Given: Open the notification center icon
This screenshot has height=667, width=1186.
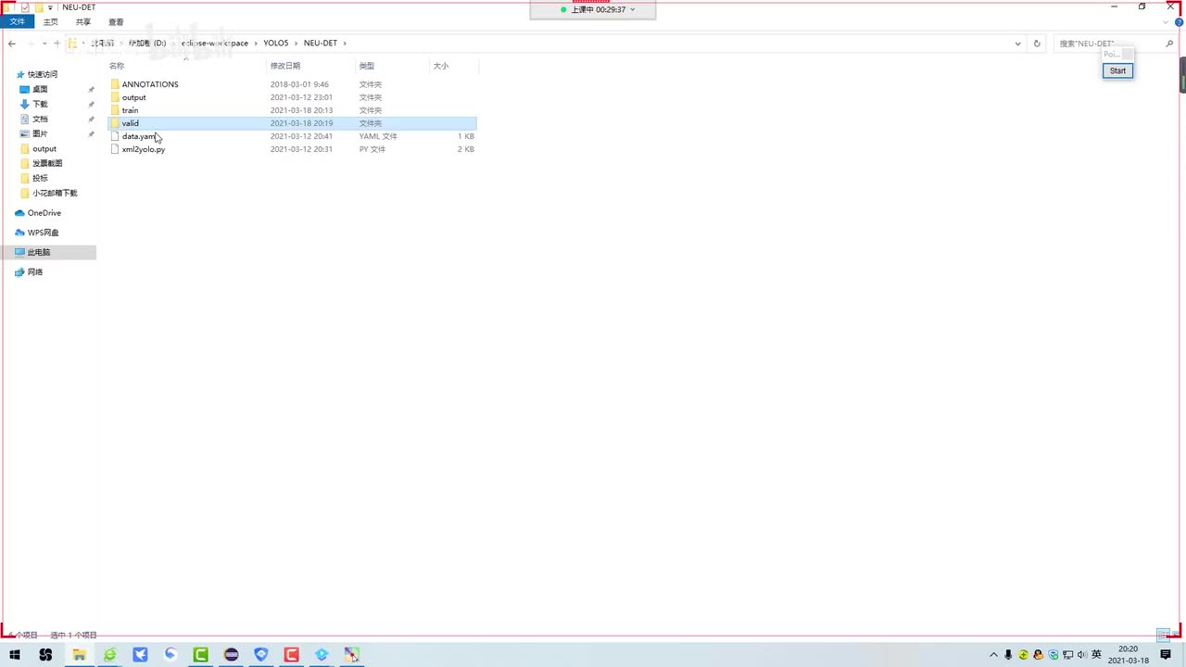Looking at the screenshot, I should (1166, 655).
